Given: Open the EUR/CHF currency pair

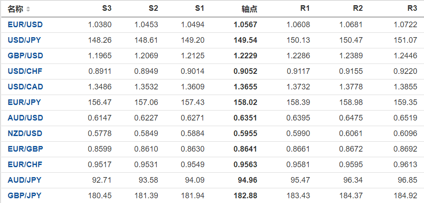Looking at the screenshot, I should (x=25, y=165).
